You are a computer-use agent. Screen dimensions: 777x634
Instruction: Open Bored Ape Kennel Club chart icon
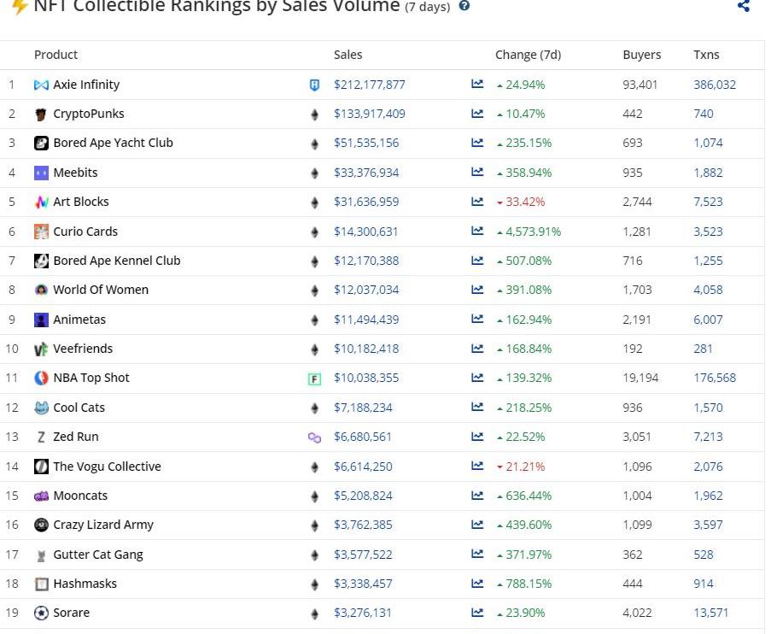pos(477,261)
